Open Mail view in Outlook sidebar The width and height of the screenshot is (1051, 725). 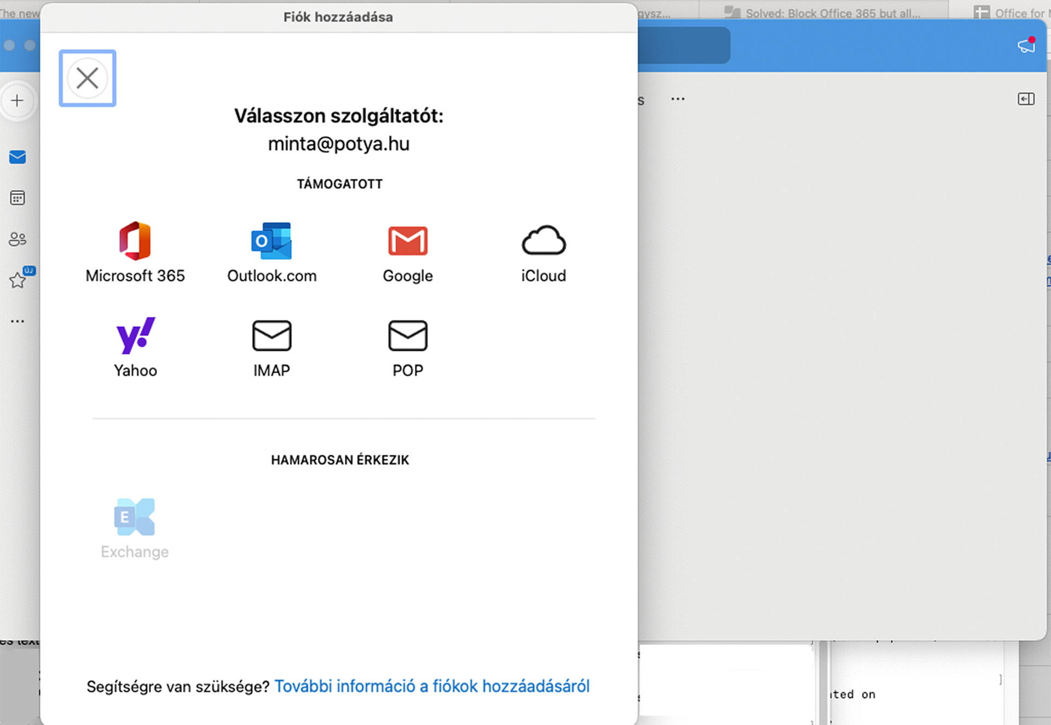click(18, 158)
